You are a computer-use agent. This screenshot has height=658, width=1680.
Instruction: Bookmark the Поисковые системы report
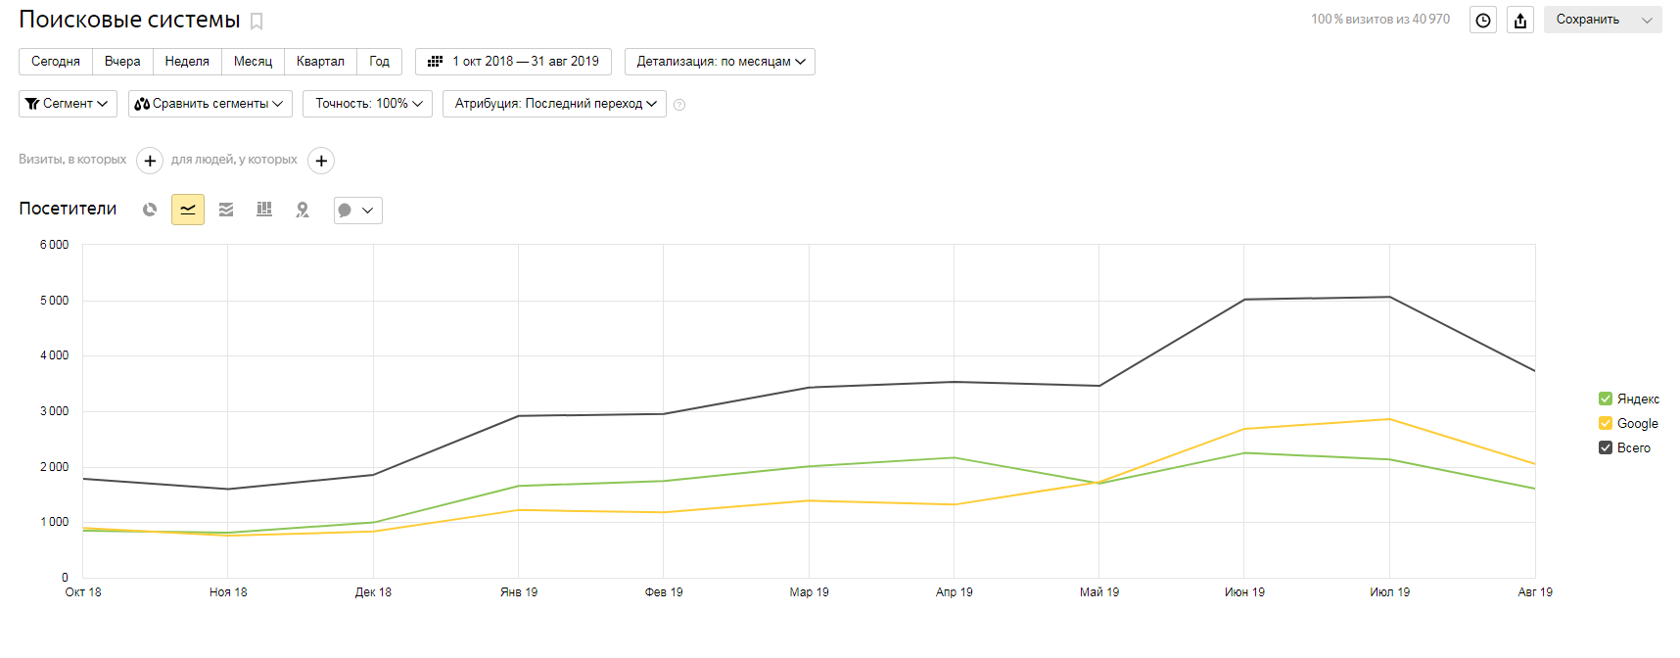pos(257,22)
